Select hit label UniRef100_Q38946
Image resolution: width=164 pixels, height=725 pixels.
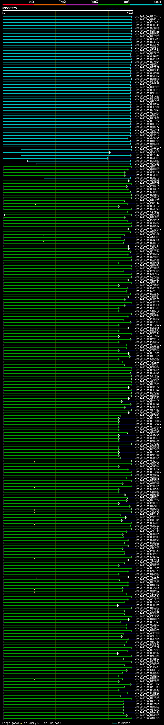(147, 25)
